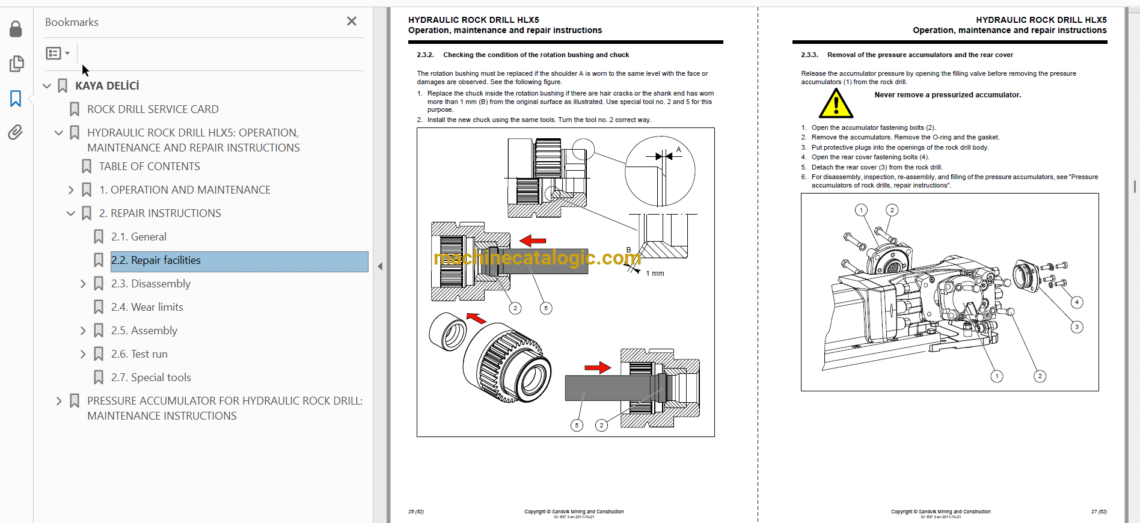1140x523 pixels.
Task: Open the Attachments paperclip panel
Action: click(16, 132)
